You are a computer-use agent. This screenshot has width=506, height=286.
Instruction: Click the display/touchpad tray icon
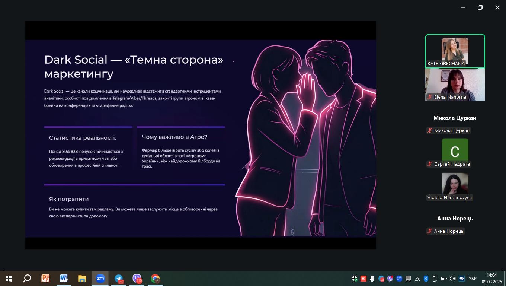point(408,279)
